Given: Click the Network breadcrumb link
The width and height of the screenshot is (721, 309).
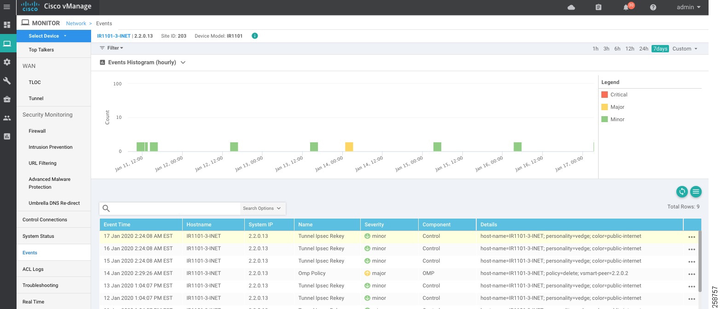Looking at the screenshot, I should [76, 23].
